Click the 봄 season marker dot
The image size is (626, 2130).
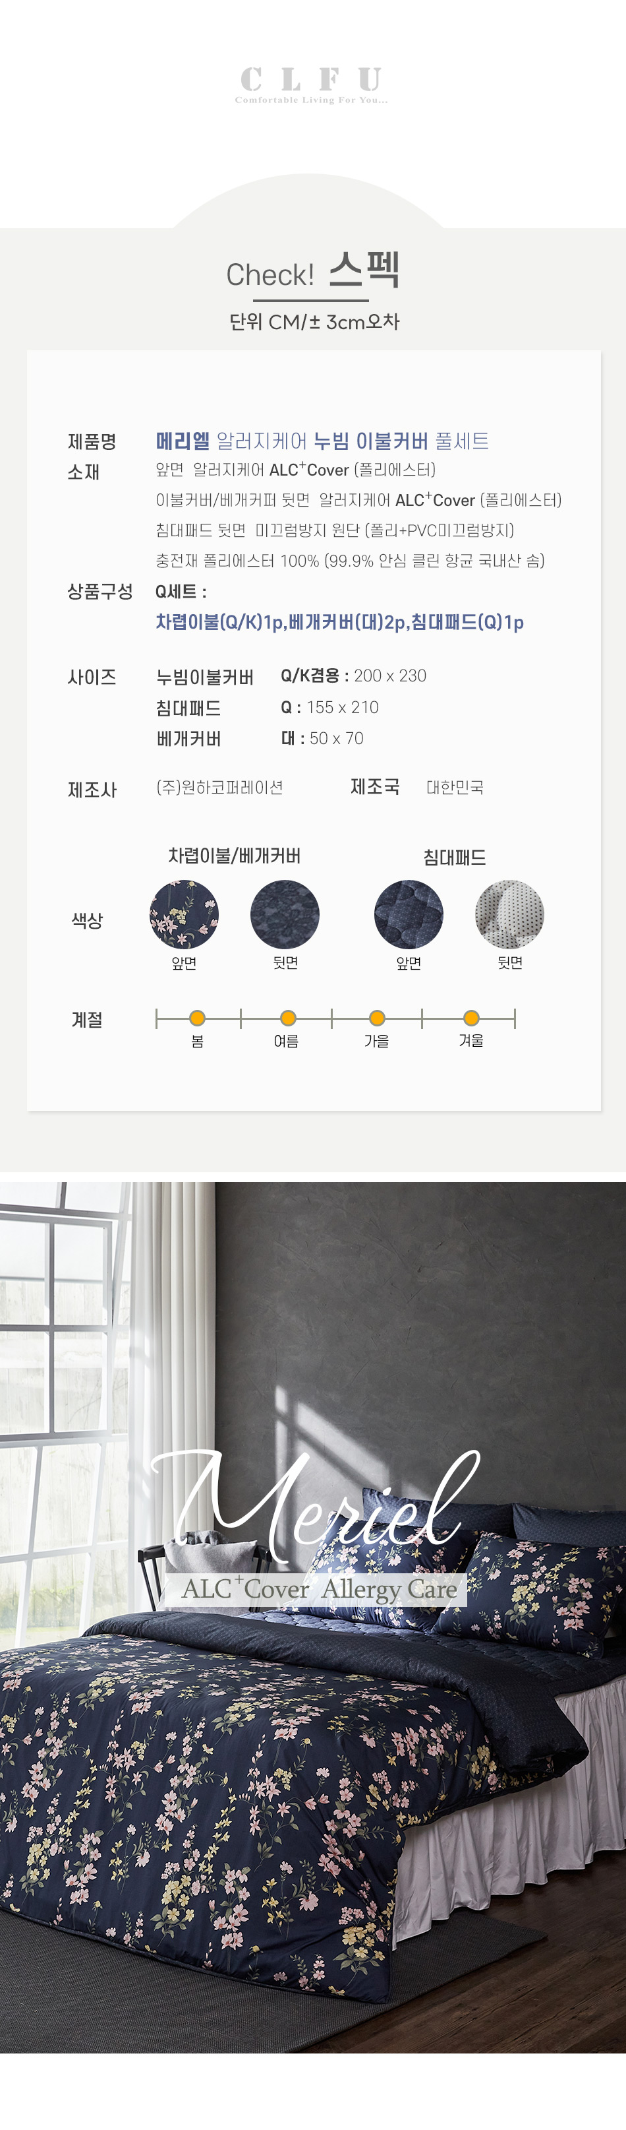tap(198, 1018)
